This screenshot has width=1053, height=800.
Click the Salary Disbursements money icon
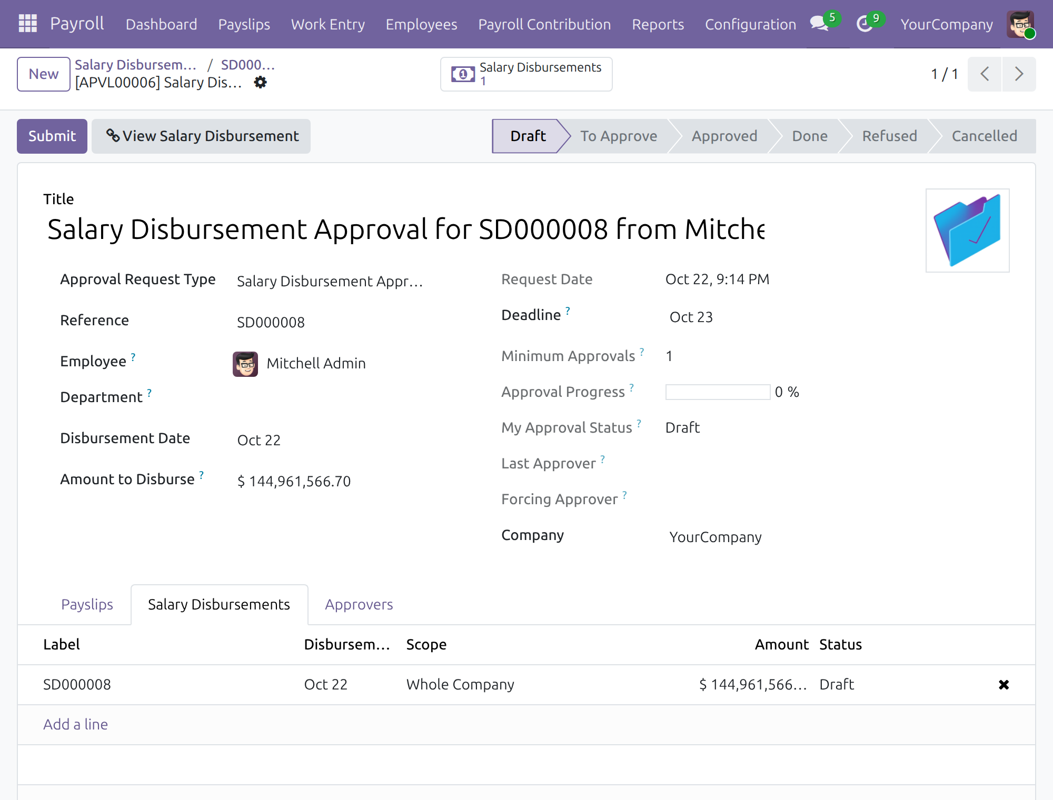[x=463, y=74]
